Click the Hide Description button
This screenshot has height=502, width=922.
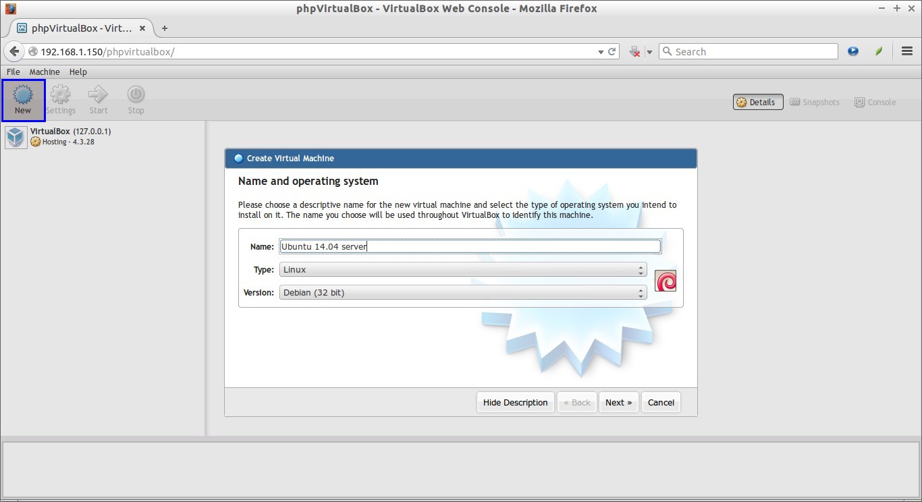click(516, 402)
